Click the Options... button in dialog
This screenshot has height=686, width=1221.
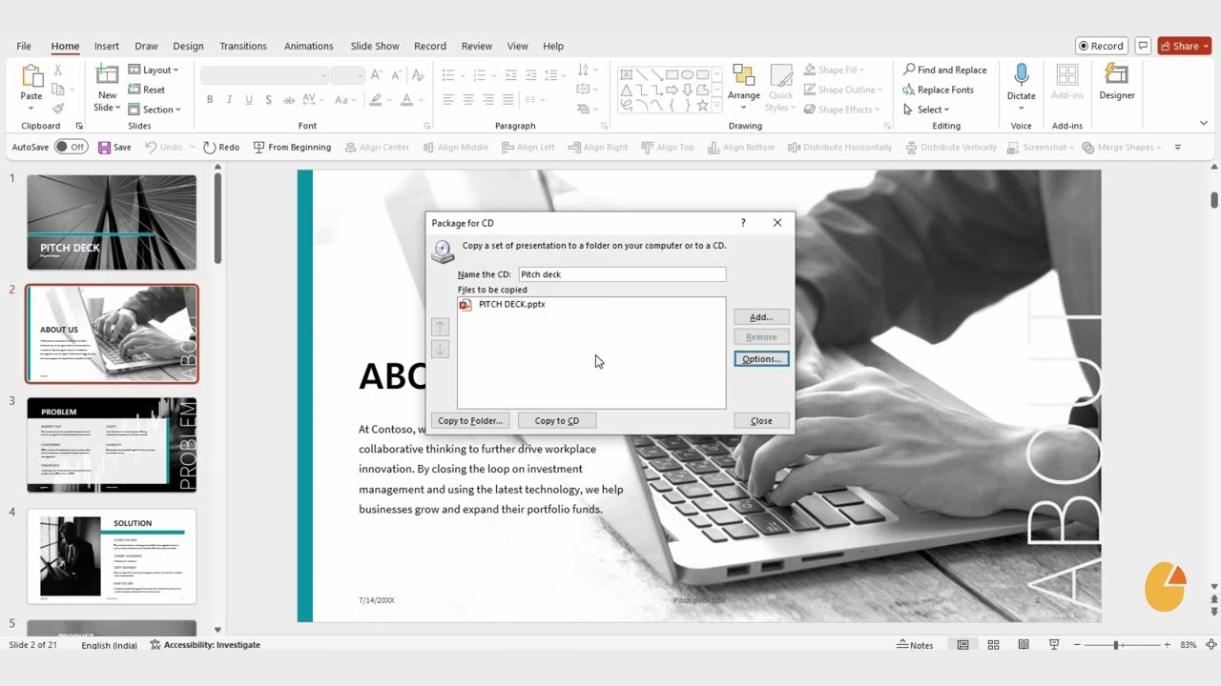(761, 359)
